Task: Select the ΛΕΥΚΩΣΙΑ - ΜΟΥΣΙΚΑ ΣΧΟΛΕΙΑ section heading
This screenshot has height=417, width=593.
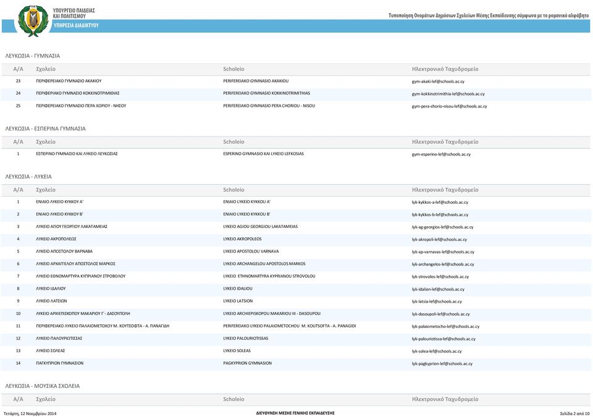Action: tap(43, 386)
